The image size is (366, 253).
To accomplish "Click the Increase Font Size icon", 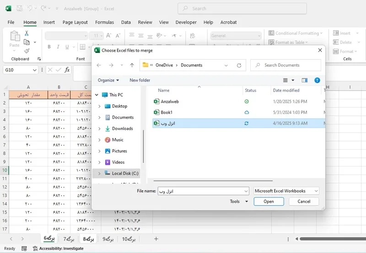I will [108, 36].
